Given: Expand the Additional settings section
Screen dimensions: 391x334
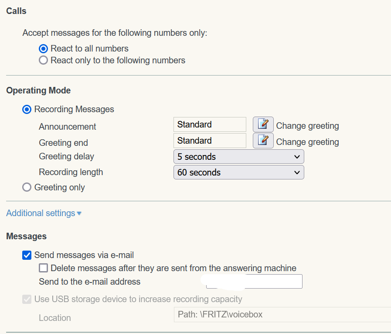Looking at the screenshot, I should tap(44, 213).
